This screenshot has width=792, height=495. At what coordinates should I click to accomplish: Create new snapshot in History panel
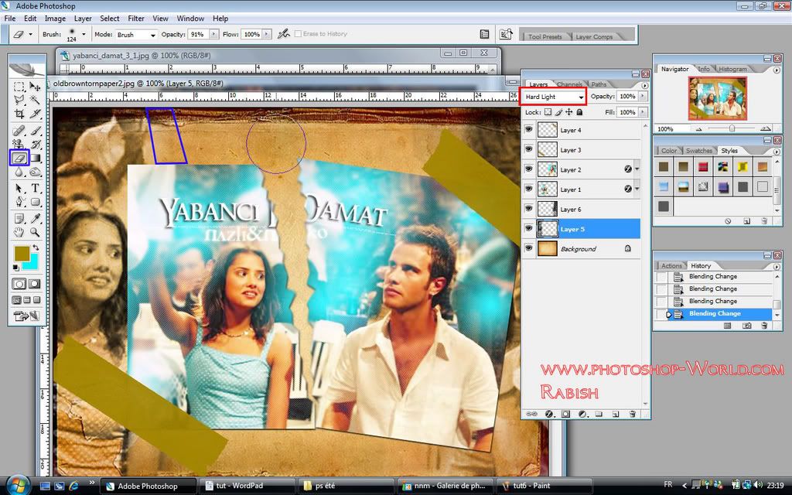(x=746, y=326)
